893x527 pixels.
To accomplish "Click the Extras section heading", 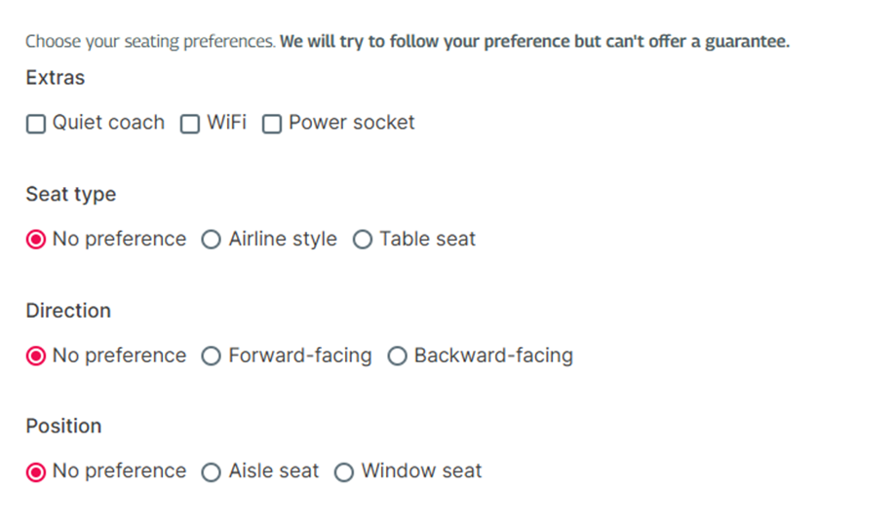I will tap(56, 77).
